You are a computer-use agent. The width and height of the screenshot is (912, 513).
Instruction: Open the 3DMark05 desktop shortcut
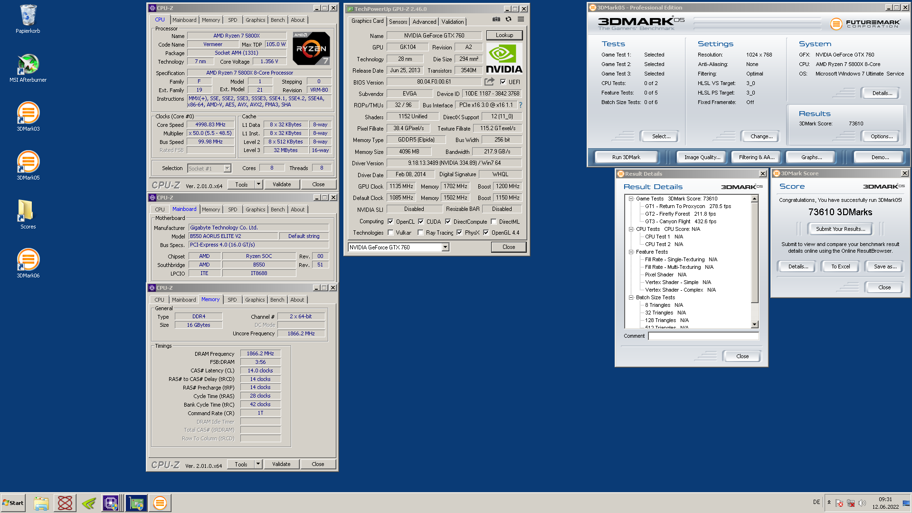28,165
